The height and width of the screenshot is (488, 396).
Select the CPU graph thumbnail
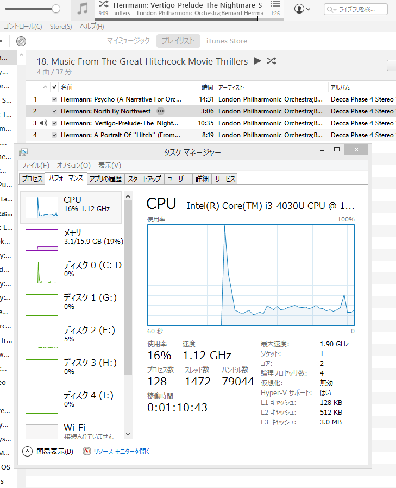click(42, 207)
